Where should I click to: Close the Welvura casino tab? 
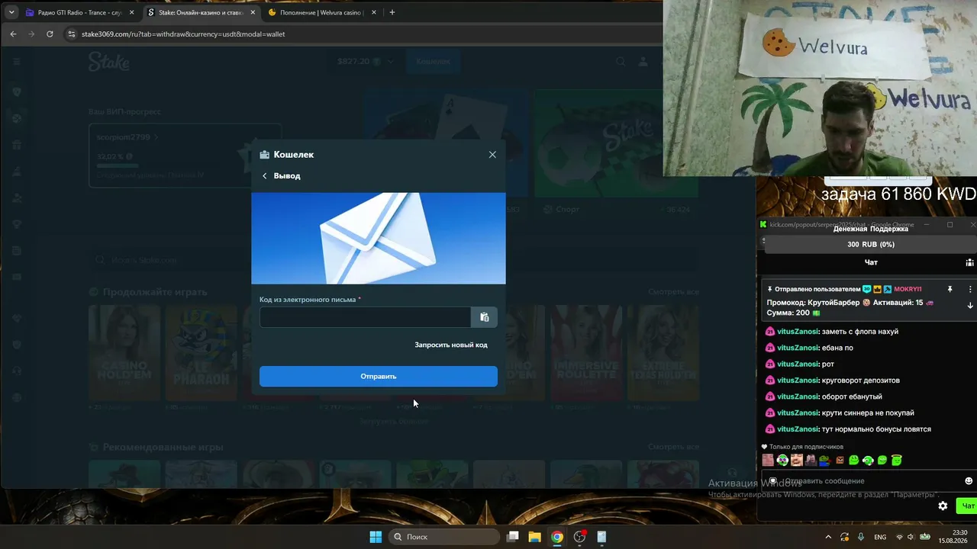[x=373, y=12]
